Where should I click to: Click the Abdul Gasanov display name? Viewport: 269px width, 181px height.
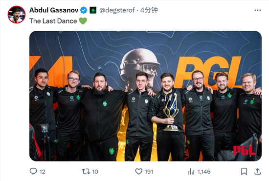tap(54, 10)
